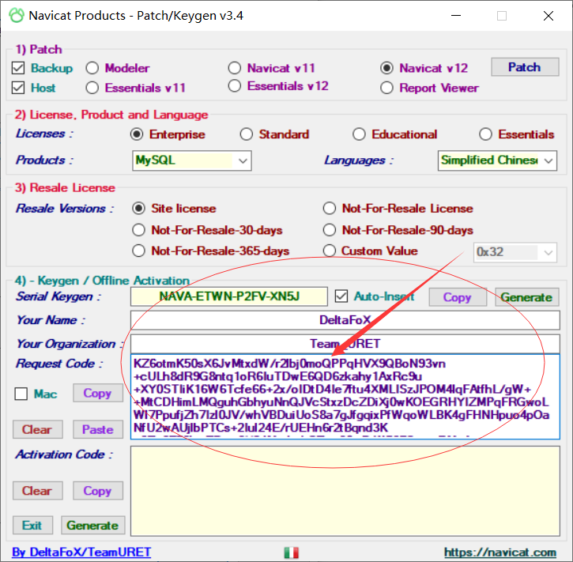Select the Navicat v12 radio button

tap(386, 68)
